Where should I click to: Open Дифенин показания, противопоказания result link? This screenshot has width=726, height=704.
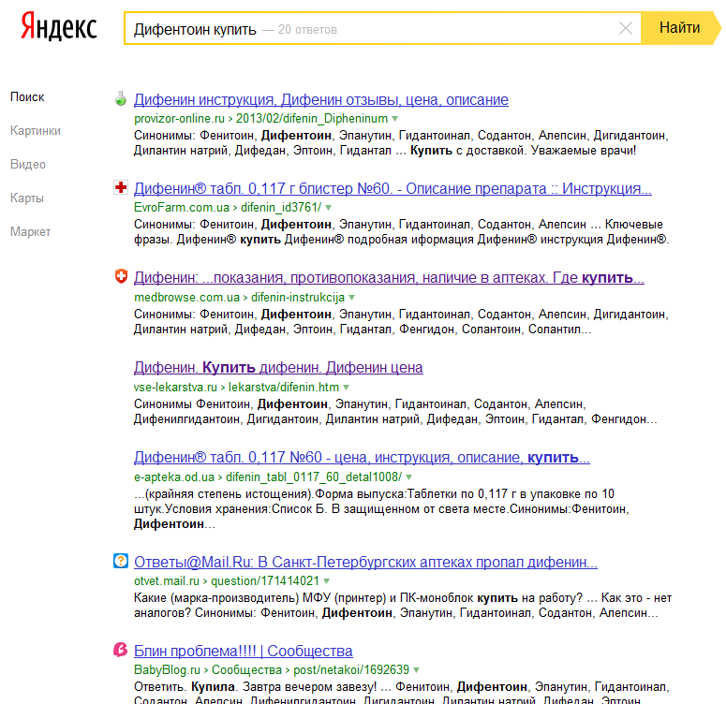389,278
